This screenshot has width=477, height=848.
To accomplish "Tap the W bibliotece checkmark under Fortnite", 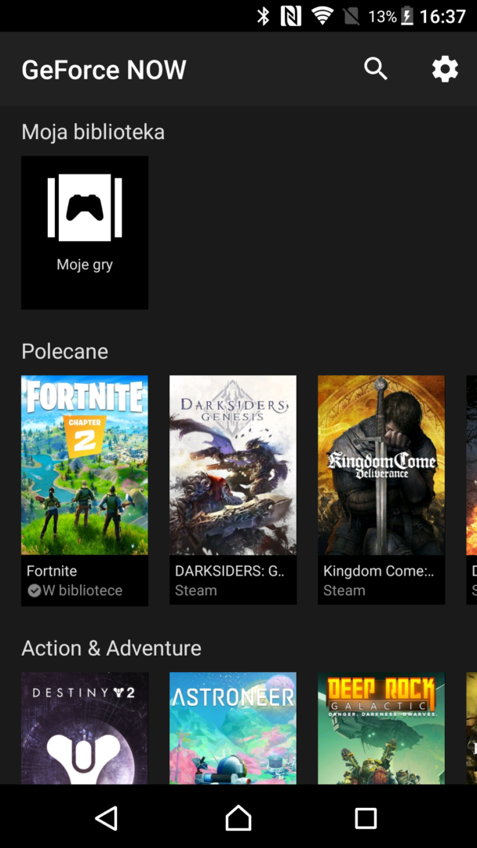I will (x=35, y=590).
